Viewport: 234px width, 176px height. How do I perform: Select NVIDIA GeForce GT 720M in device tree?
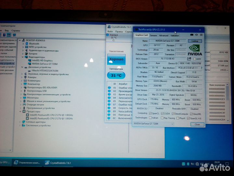(45, 64)
